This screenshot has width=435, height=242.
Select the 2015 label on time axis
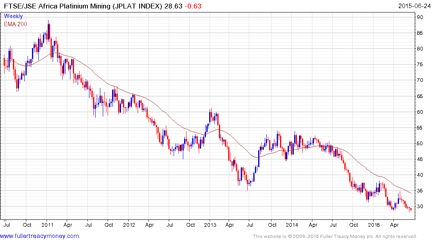pyautogui.click(x=374, y=224)
